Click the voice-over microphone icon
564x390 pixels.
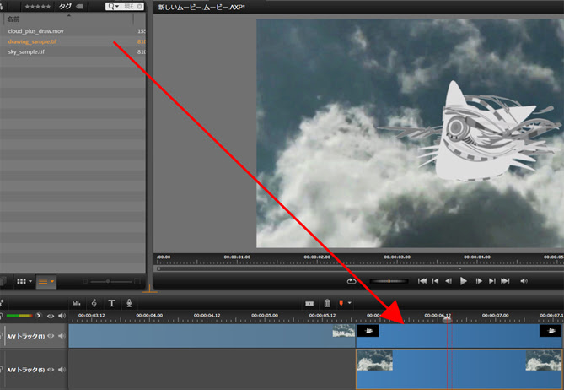129,303
